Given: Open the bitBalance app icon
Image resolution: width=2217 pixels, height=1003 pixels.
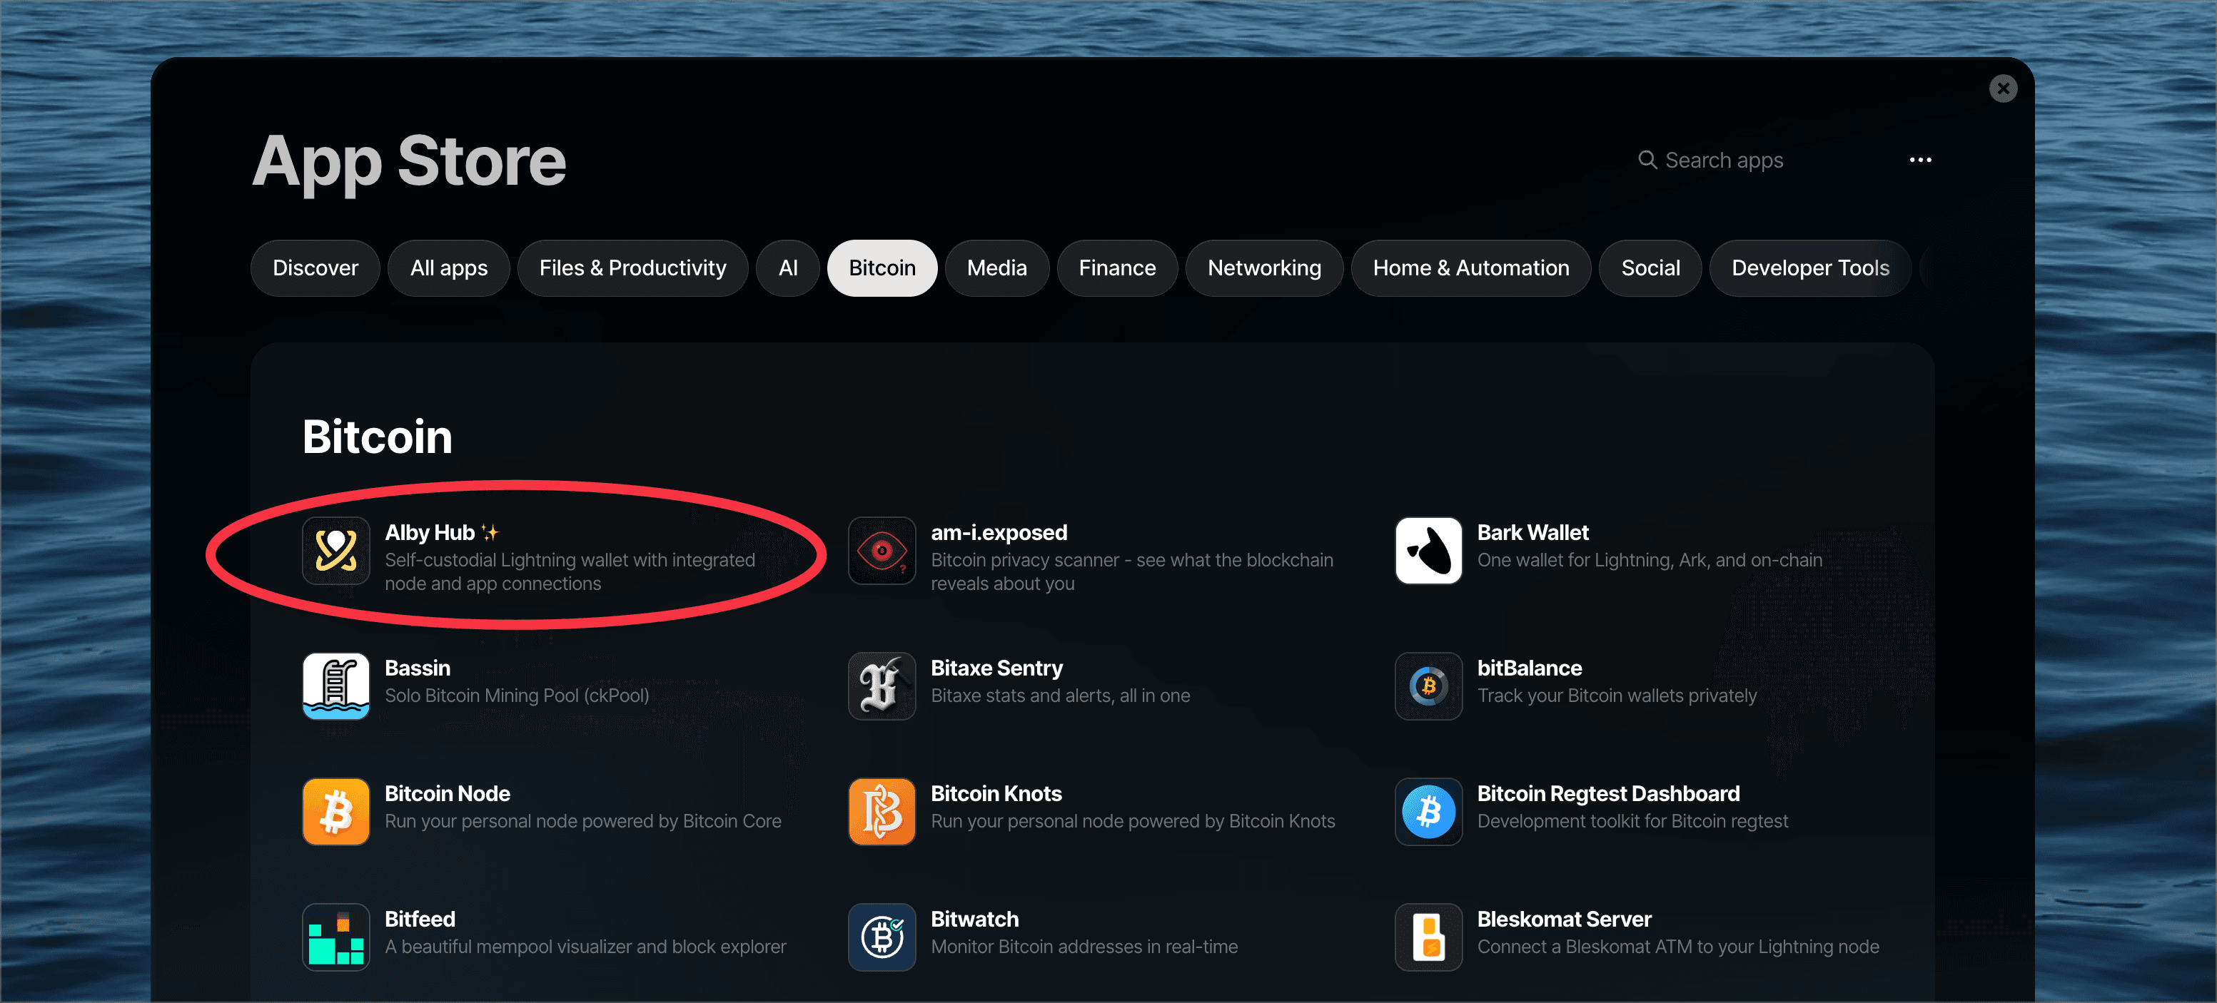Looking at the screenshot, I should point(1428,686).
